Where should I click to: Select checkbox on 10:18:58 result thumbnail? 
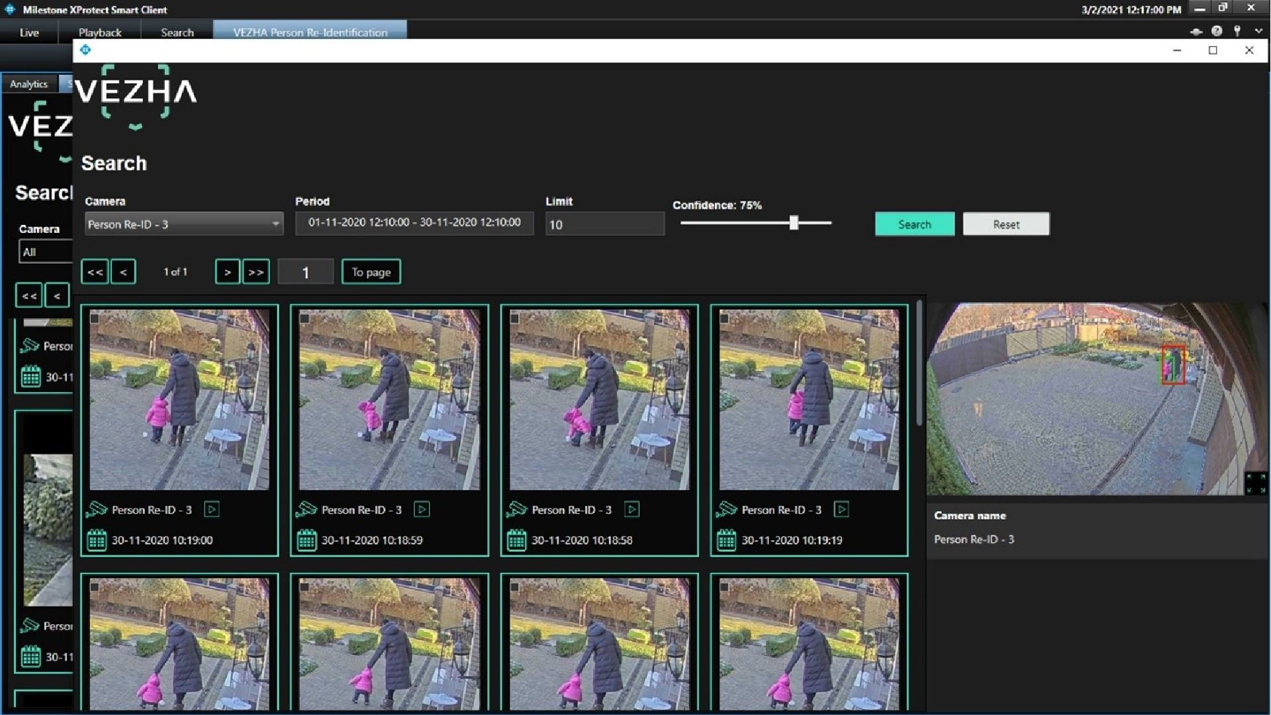tap(514, 318)
